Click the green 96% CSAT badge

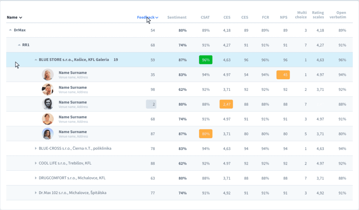click(205, 60)
